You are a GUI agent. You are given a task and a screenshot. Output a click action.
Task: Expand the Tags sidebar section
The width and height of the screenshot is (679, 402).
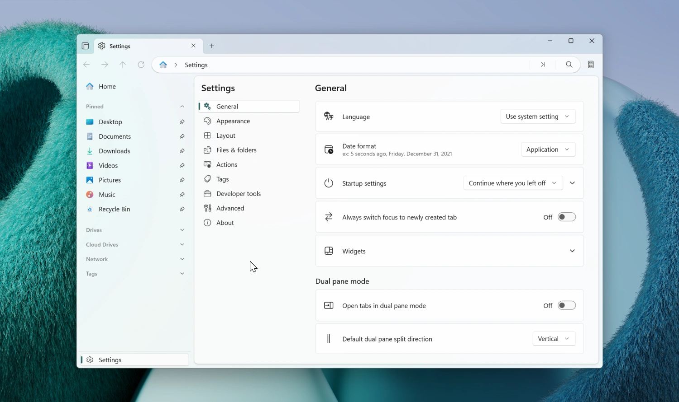coord(182,273)
